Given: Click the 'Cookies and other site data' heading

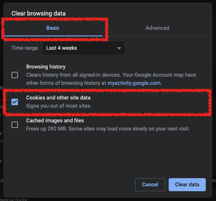Looking at the screenshot, I should point(58,98).
